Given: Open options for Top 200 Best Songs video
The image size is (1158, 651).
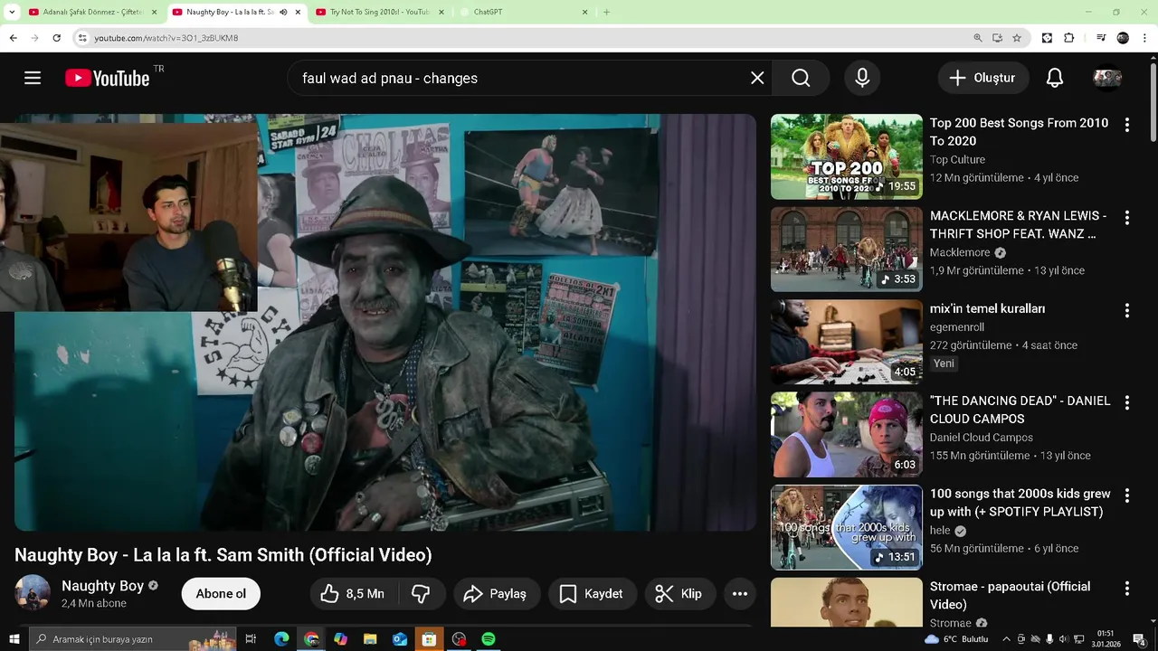Looking at the screenshot, I should [x=1127, y=125].
